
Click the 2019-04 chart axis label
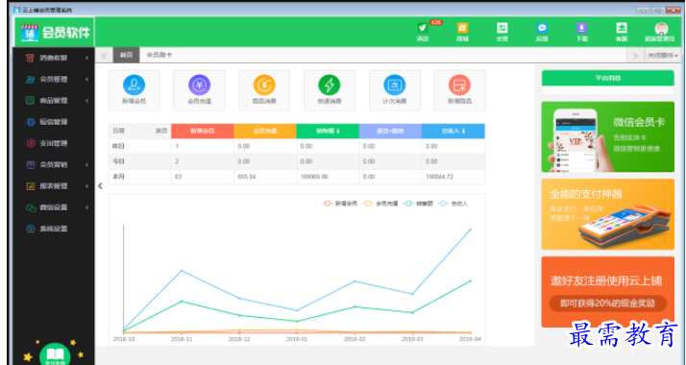click(x=471, y=339)
